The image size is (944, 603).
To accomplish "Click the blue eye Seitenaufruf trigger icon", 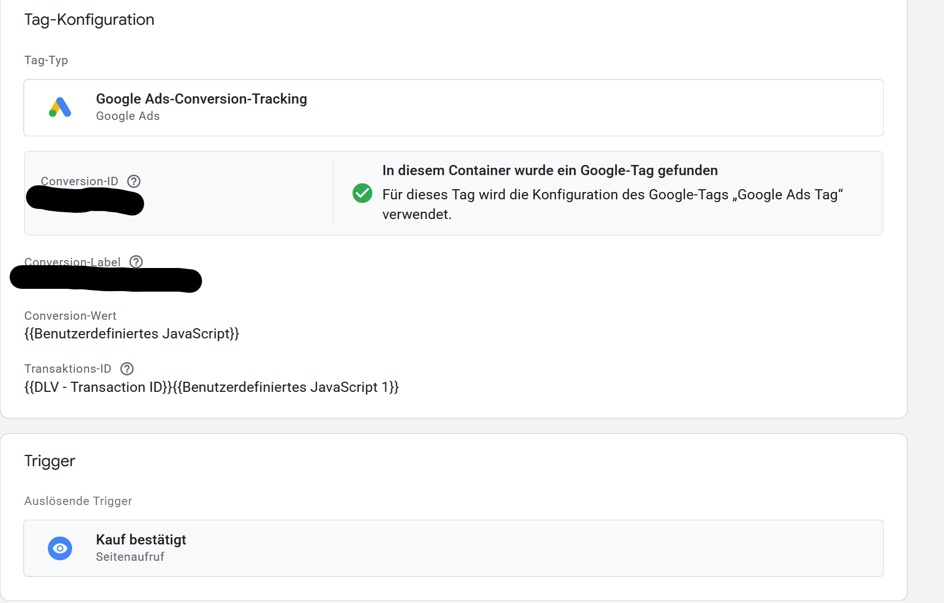I will [x=60, y=548].
